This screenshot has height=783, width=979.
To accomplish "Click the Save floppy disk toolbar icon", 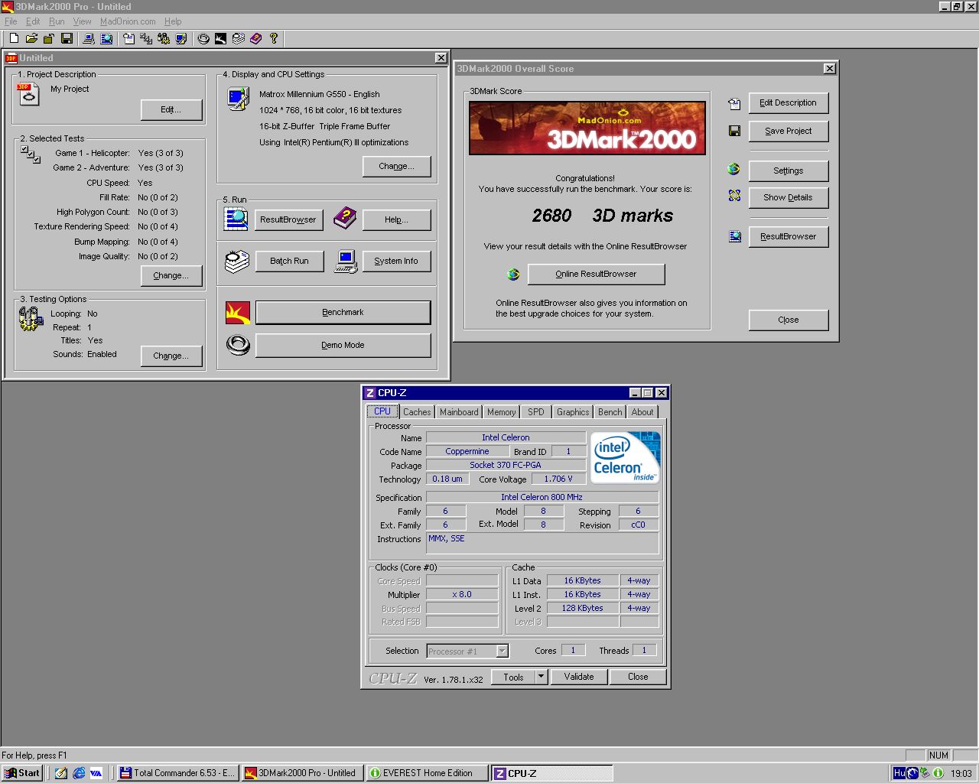I will (67, 38).
